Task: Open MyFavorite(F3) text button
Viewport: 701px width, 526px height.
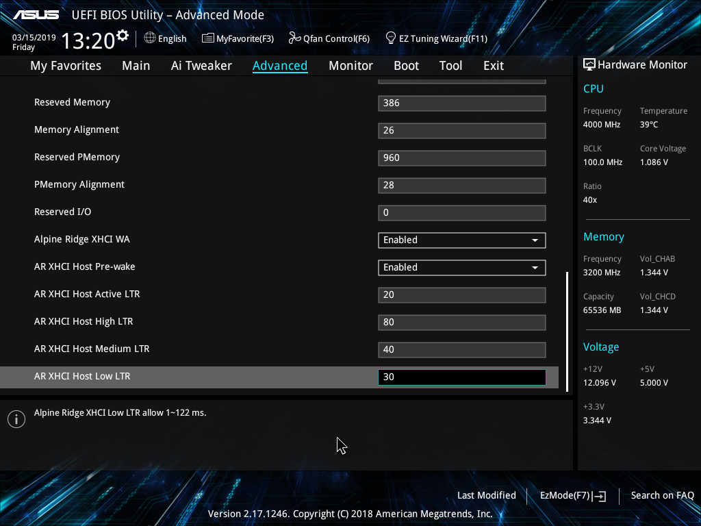Action: click(245, 39)
